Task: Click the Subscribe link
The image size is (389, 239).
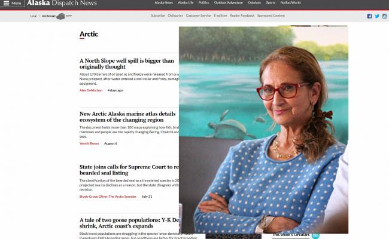Action: click(x=158, y=16)
